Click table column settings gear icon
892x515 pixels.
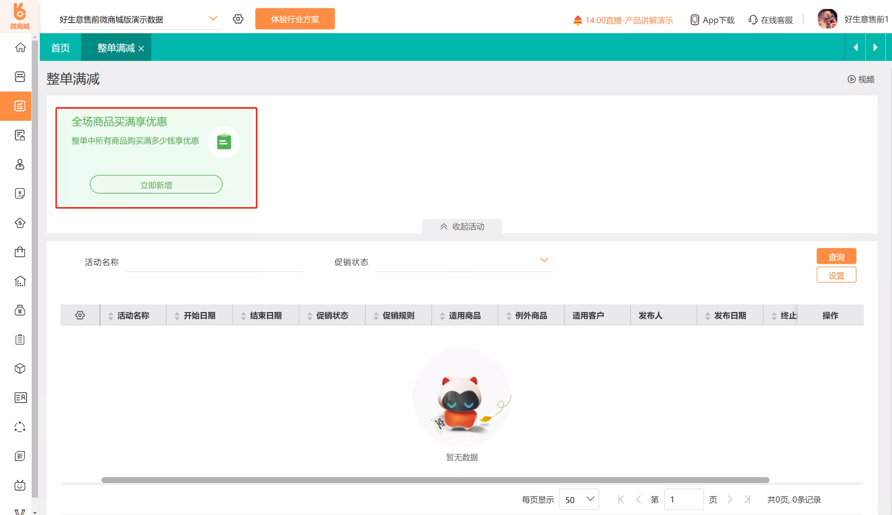[80, 315]
